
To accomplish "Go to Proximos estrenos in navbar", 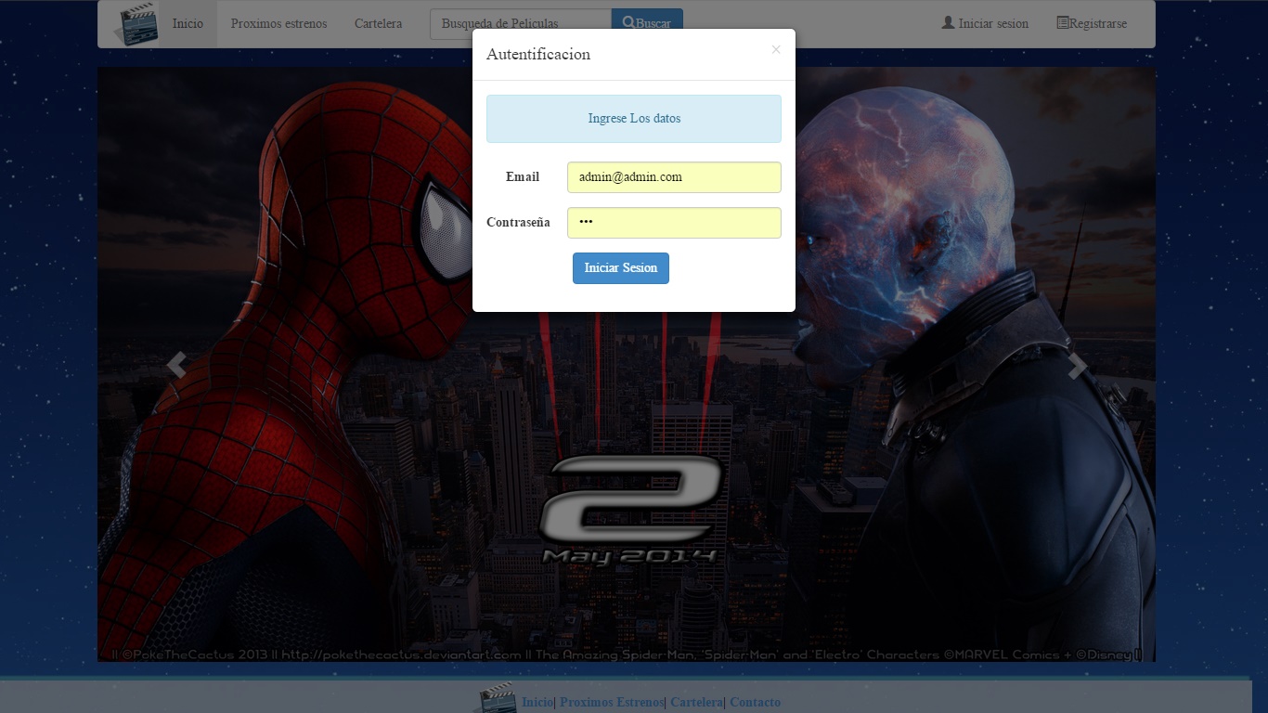I will (278, 24).
